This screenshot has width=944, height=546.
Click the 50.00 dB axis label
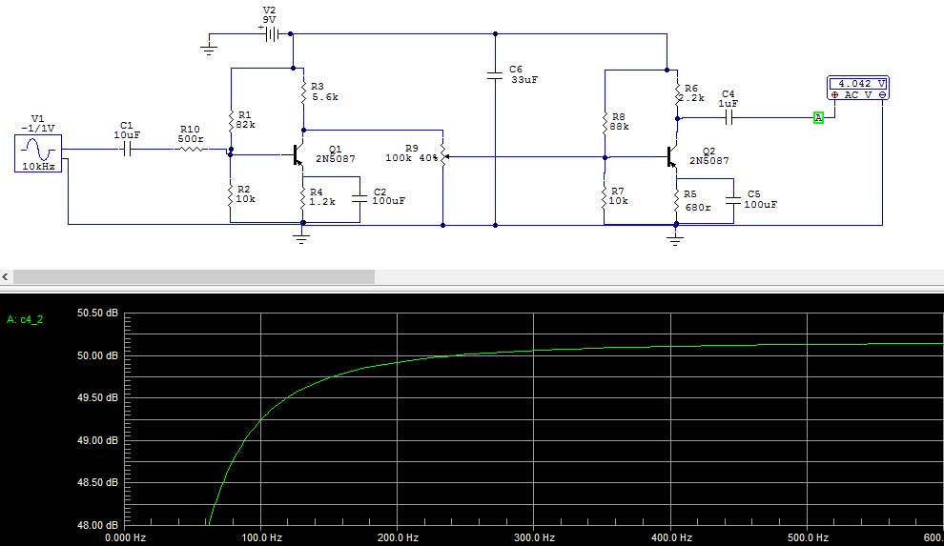(97, 355)
